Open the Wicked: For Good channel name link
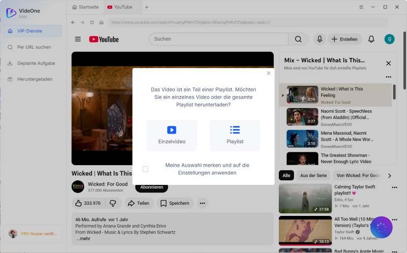 coord(108,184)
